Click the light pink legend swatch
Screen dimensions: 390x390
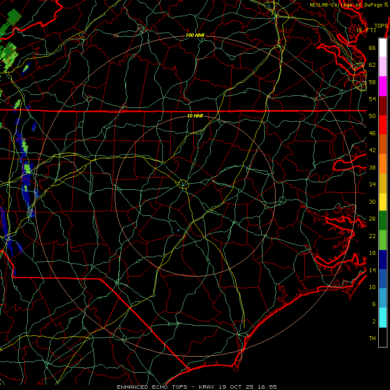tap(383, 67)
